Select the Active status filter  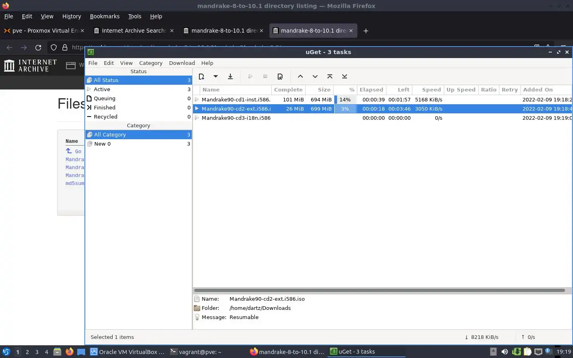click(x=138, y=89)
